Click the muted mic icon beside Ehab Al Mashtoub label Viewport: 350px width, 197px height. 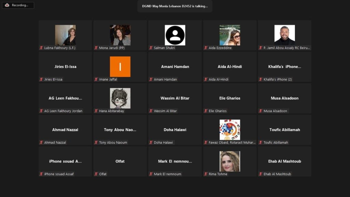261,174
